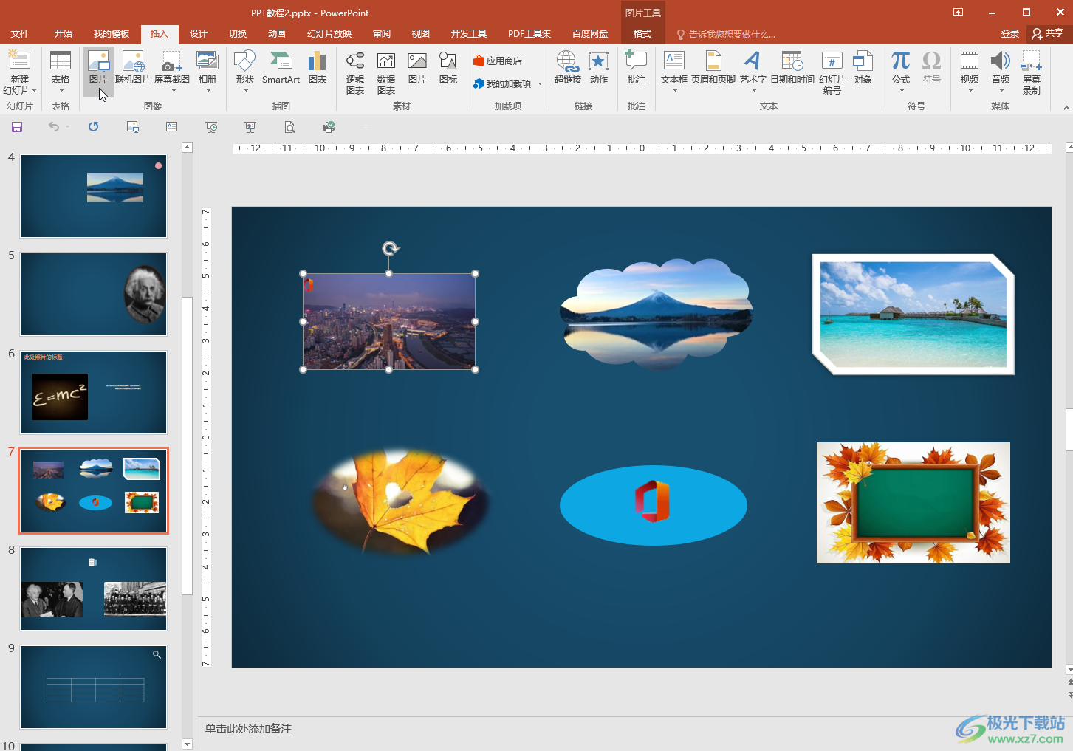Click 登录 to sign in
The image size is (1073, 751).
click(1009, 34)
